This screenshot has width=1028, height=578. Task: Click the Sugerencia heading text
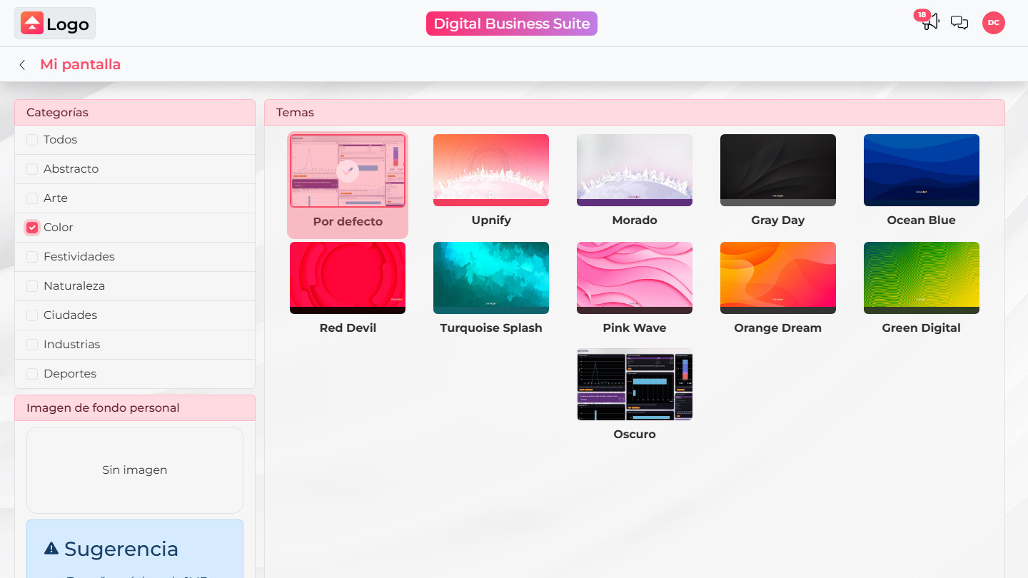tap(121, 549)
